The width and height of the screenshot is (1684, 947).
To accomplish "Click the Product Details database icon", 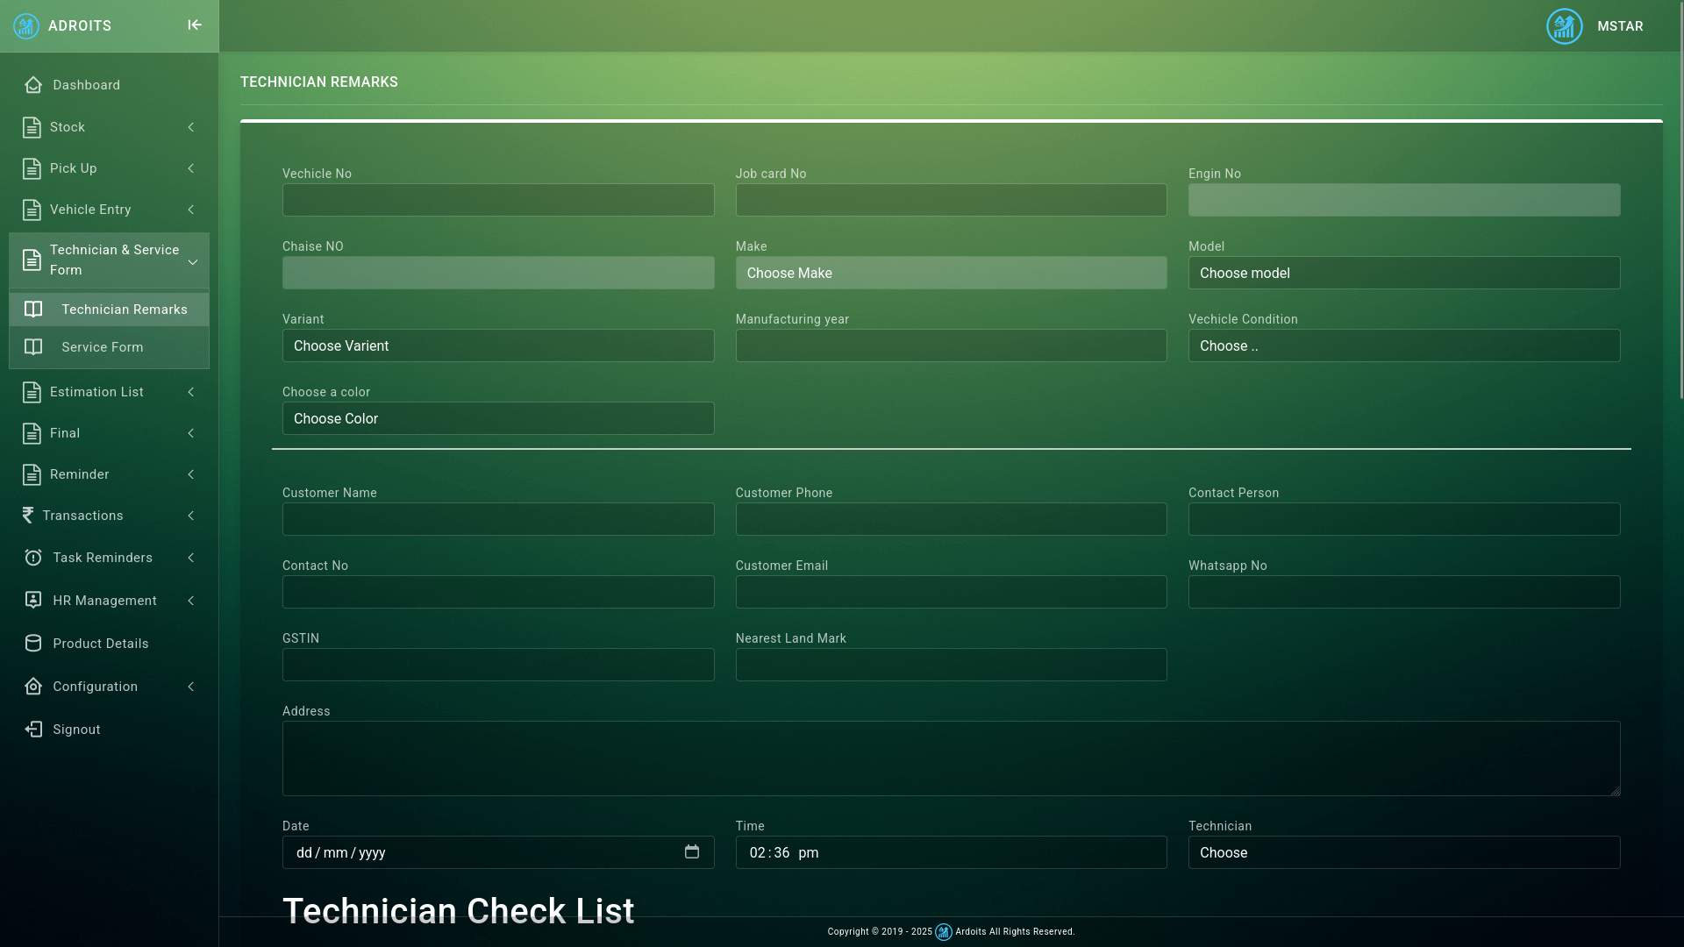I will click(x=33, y=644).
